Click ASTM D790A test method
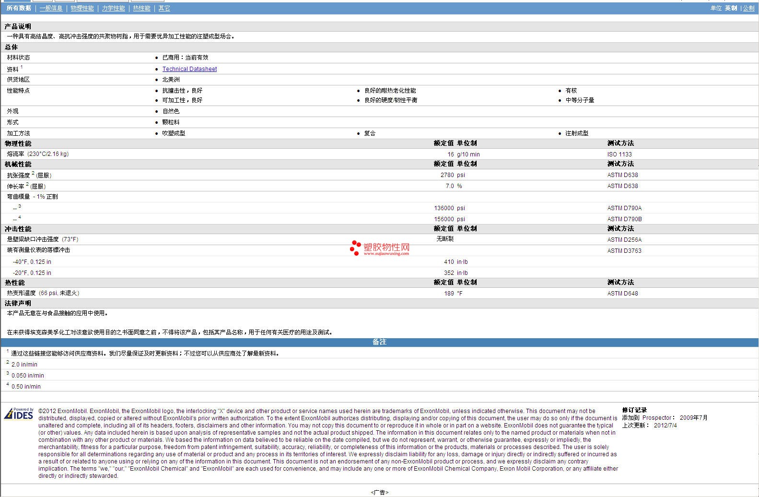Image resolution: width=759 pixels, height=497 pixels. 624,208
